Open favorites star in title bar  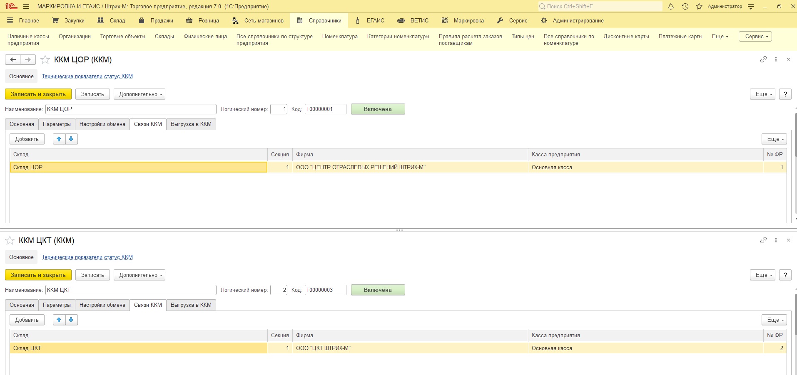pyautogui.click(x=699, y=7)
